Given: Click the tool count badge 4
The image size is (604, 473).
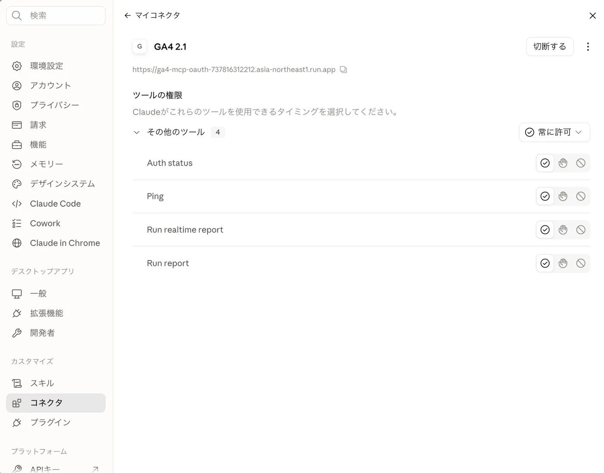Looking at the screenshot, I should (217, 132).
